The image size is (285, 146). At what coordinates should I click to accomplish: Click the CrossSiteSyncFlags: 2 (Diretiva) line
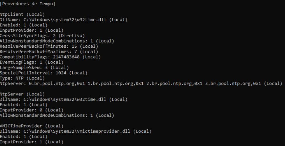[x=42, y=35]
